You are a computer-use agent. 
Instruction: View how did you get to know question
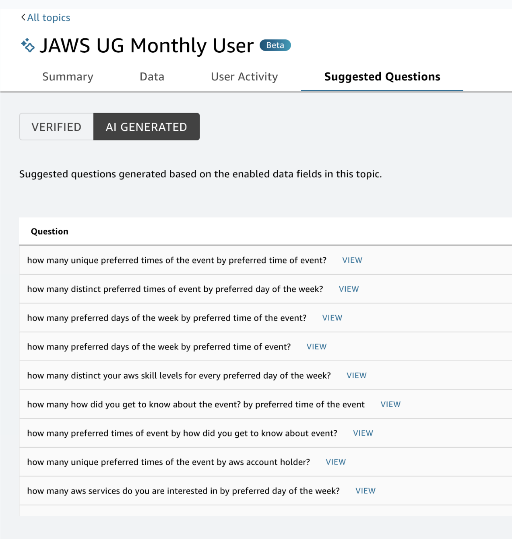point(390,404)
